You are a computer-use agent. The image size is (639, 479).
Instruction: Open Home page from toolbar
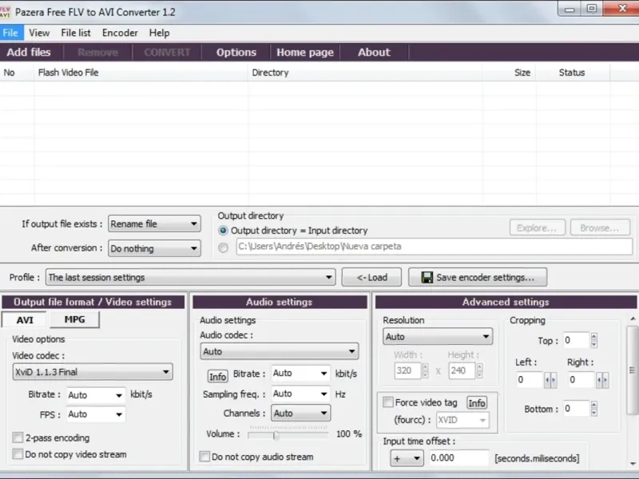click(305, 52)
